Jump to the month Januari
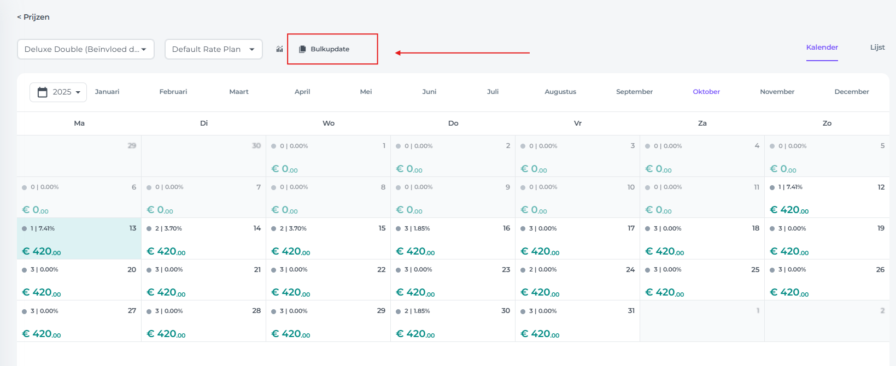This screenshot has height=366, width=896. coord(107,92)
